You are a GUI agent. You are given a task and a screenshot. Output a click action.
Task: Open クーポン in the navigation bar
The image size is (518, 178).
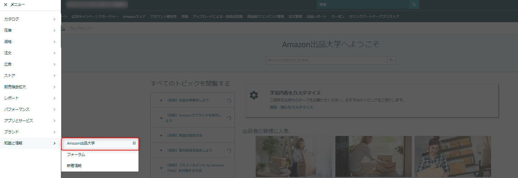tap(338, 16)
